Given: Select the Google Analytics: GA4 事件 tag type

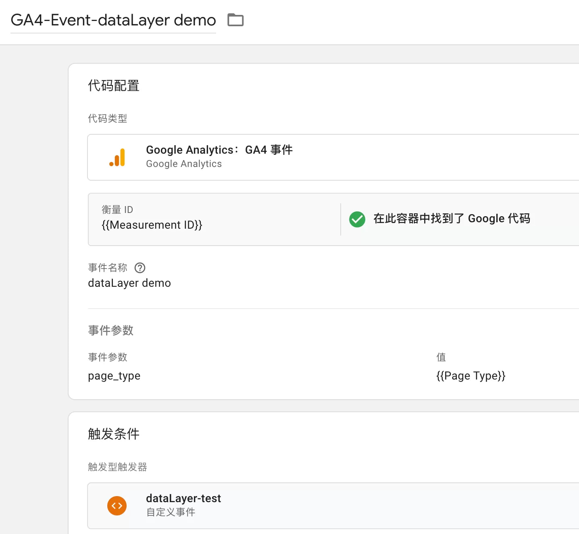Looking at the screenshot, I should (219, 150).
